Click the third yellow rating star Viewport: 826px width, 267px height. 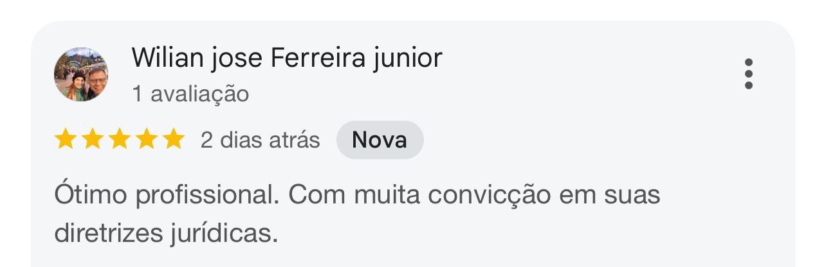(x=119, y=139)
